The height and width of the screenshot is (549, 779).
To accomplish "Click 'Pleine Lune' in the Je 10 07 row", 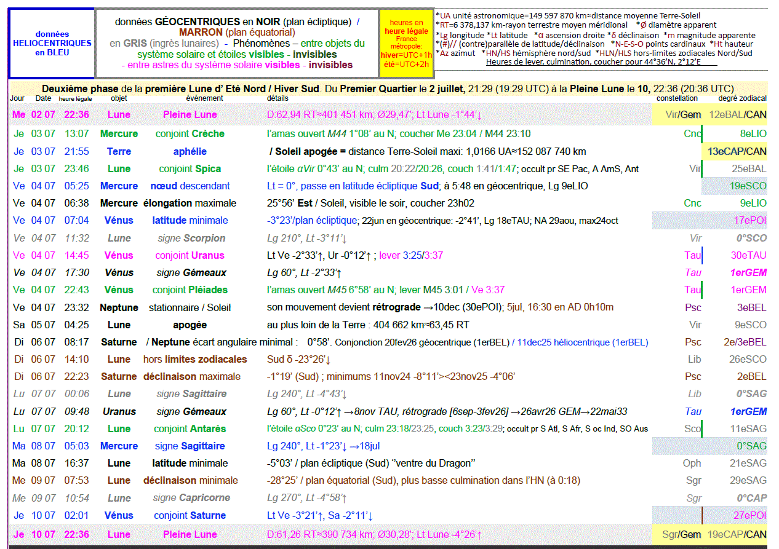I will pyautogui.click(x=190, y=534).
